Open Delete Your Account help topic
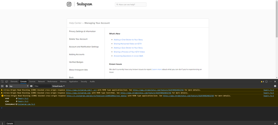The width and height of the screenshot is (278, 125). pyautogui.click(x=78, y=39)
